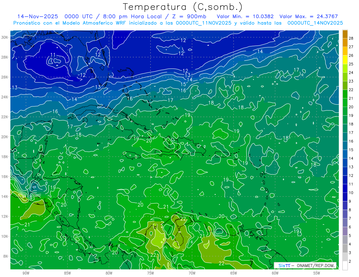
Task: Click the '15' contour label on the map
Action: pos(183,84)
